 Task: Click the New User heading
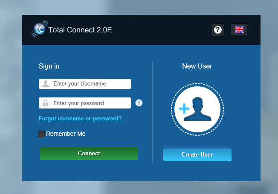[x=197, y=66]
